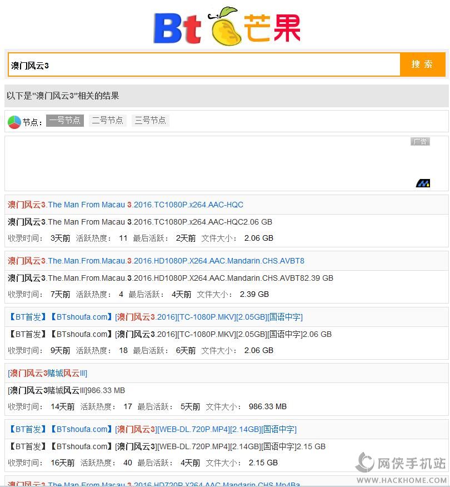Viewport: 450px width, 487px height.
Task: Click the blue ad network icon
Action: (423, 183)
